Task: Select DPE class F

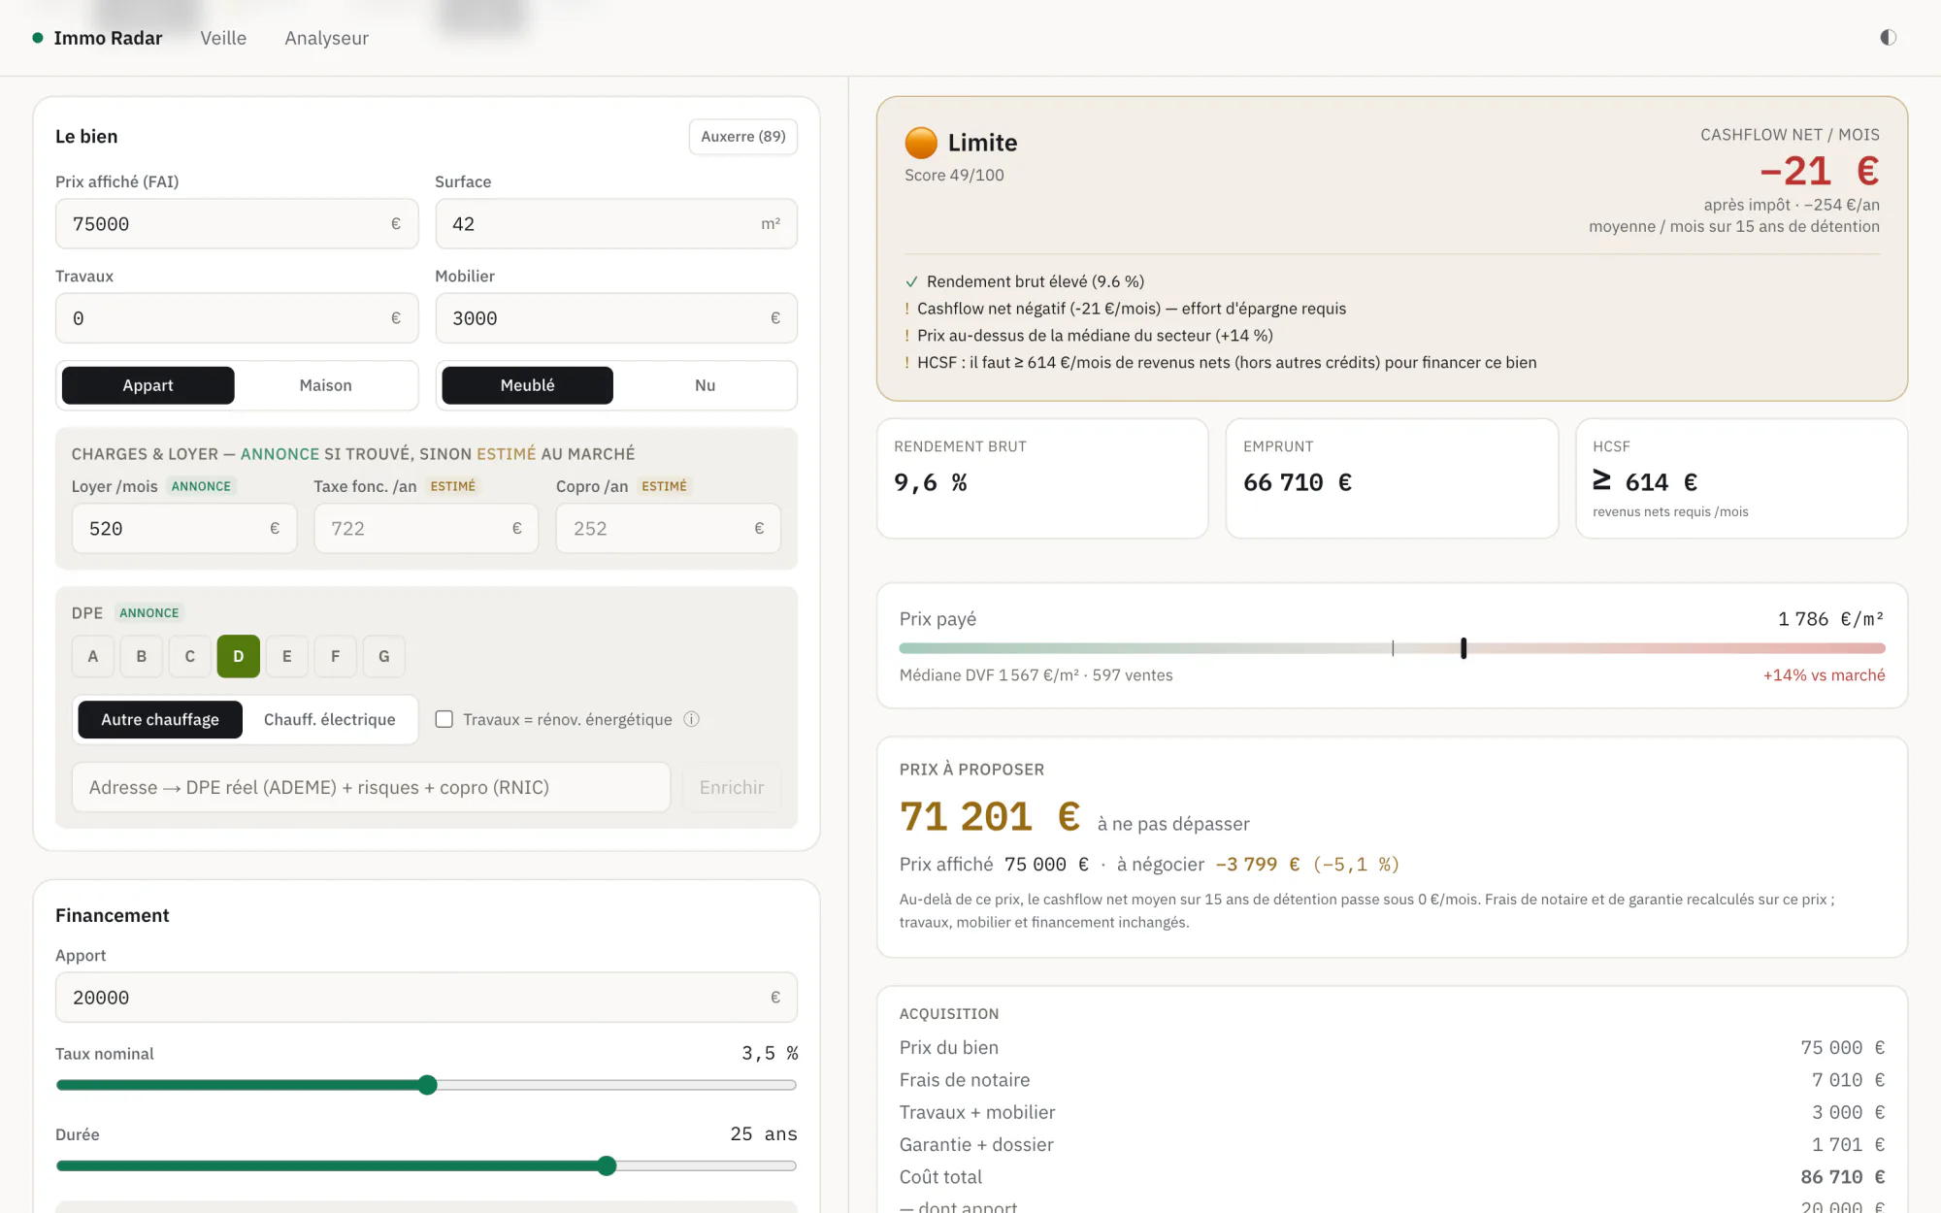Action: 336,656
